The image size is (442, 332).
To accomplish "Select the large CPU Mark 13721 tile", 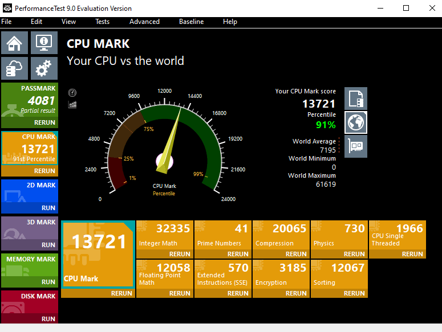I will (x=98, y=255).
